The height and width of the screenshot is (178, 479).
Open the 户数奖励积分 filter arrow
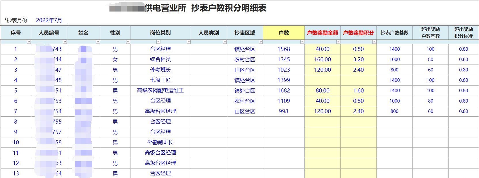pos(374,42)
